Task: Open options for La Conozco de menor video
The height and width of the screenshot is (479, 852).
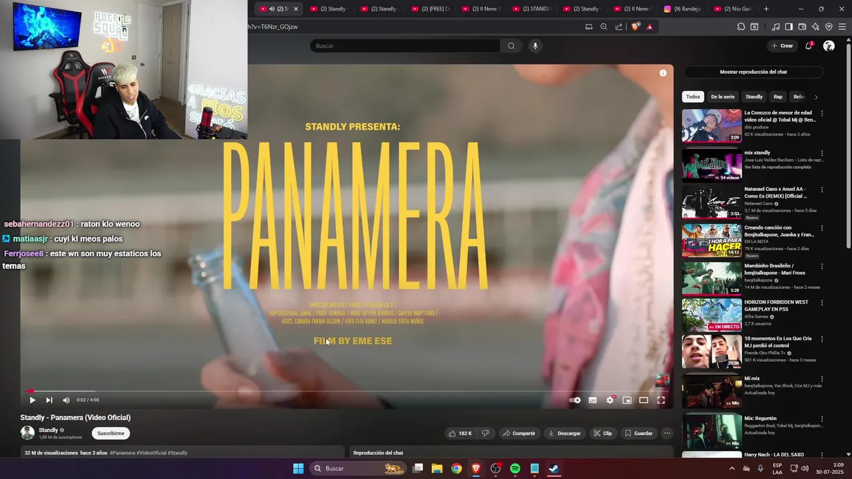Action: [x=821, y=114]
